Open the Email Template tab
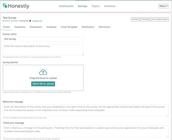 click(x=69, y=27)
